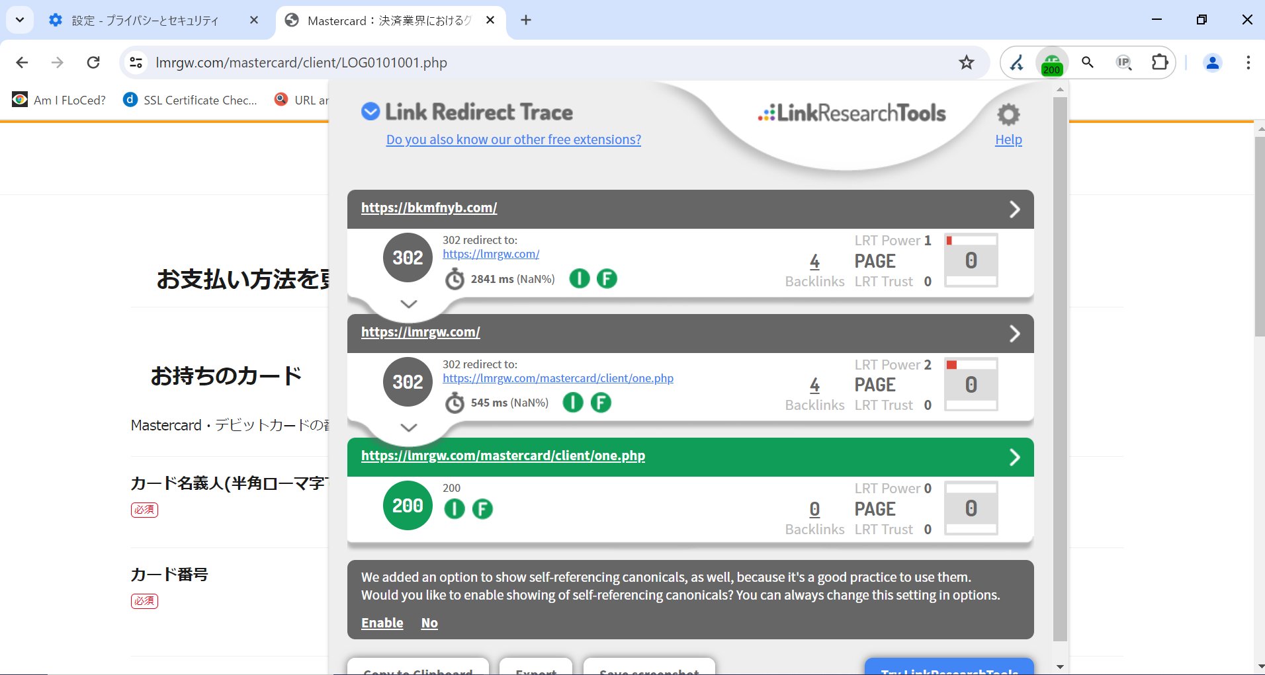The image size is (1265, 675).
Task: Open the magnifier search extension icon
Action: point(1087,63)
